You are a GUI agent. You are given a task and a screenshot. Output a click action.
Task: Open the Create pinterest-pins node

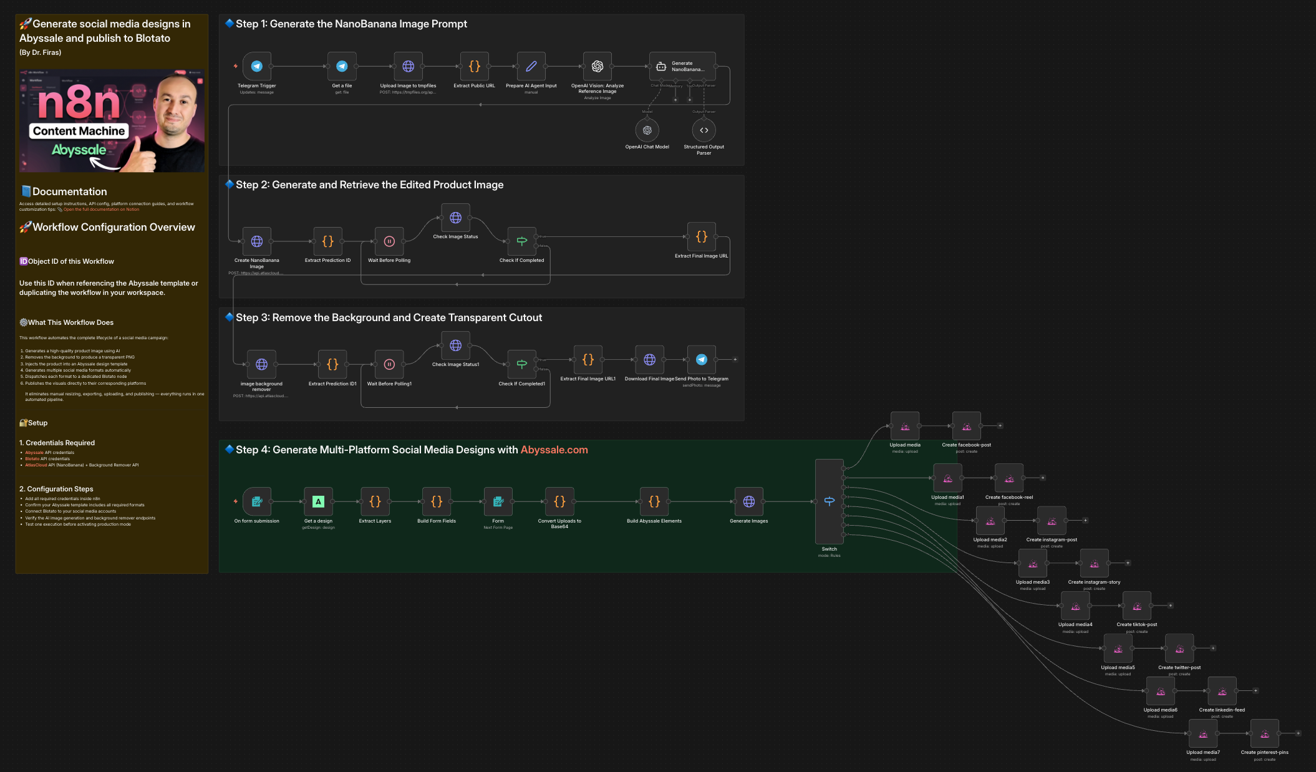click(1265, 733)
